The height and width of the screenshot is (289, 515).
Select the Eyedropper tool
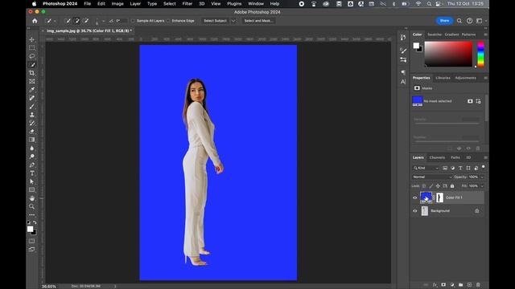pos(32,89)
